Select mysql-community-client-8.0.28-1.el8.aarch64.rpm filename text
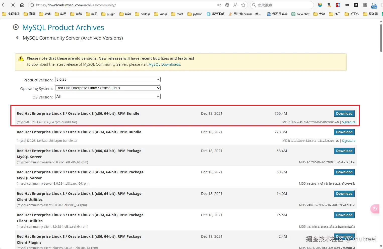Image resolution: width=383 pixels, height=249 pixels. 52,227
